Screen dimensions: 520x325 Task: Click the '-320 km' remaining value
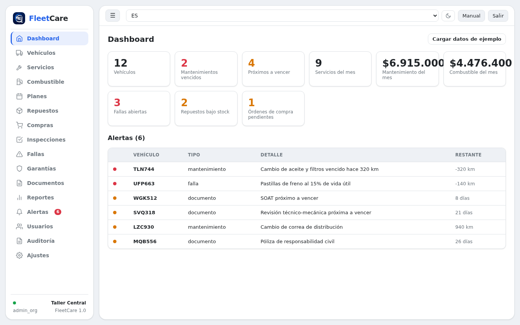(x=465, y=169)
